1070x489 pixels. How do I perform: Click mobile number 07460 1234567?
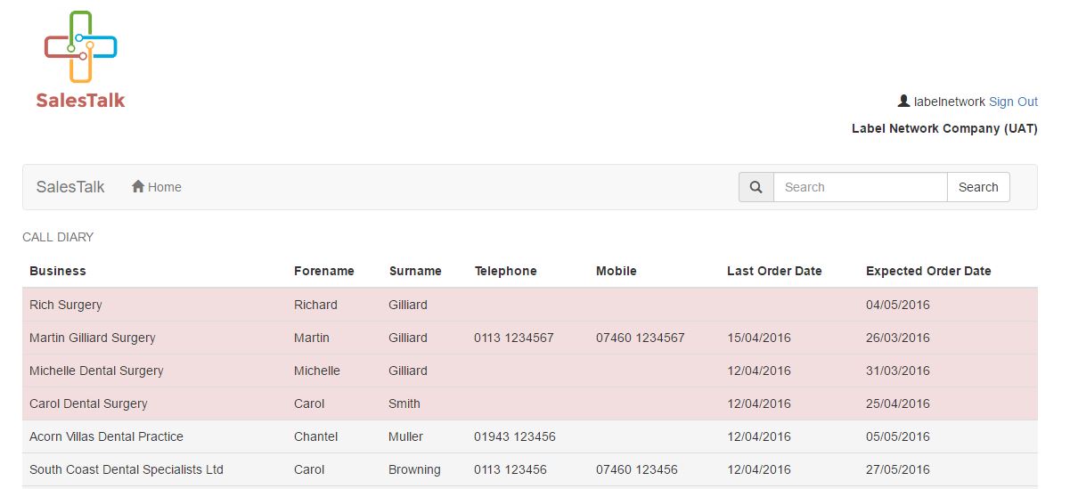(641, 338)
